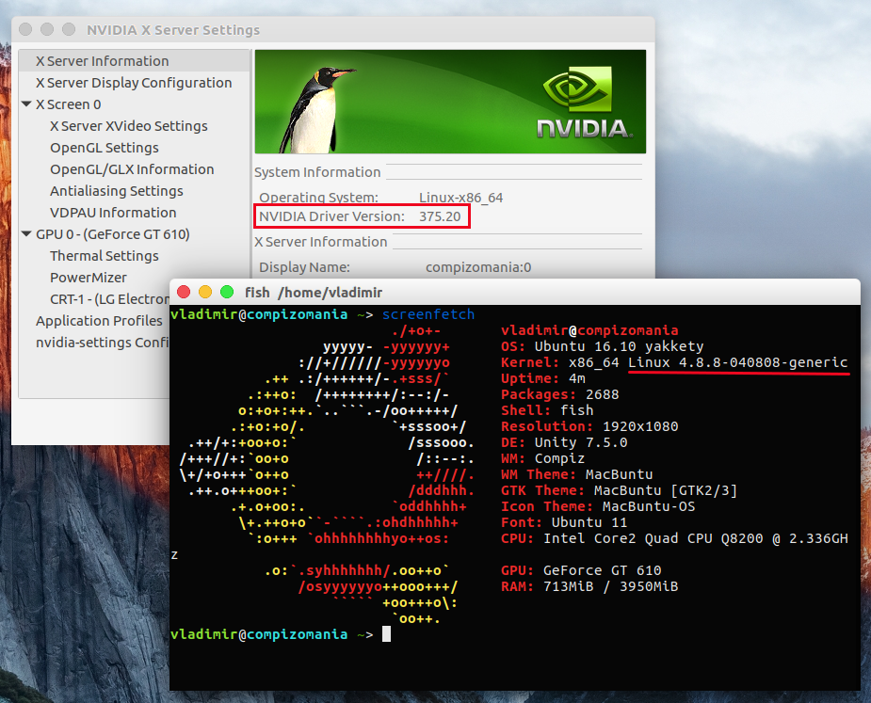
Task: Open PowerMizer page
Action: coord(89,278)
